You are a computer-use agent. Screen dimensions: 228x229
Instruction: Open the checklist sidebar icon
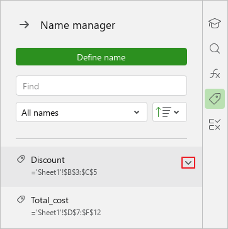tap(215, 124)
